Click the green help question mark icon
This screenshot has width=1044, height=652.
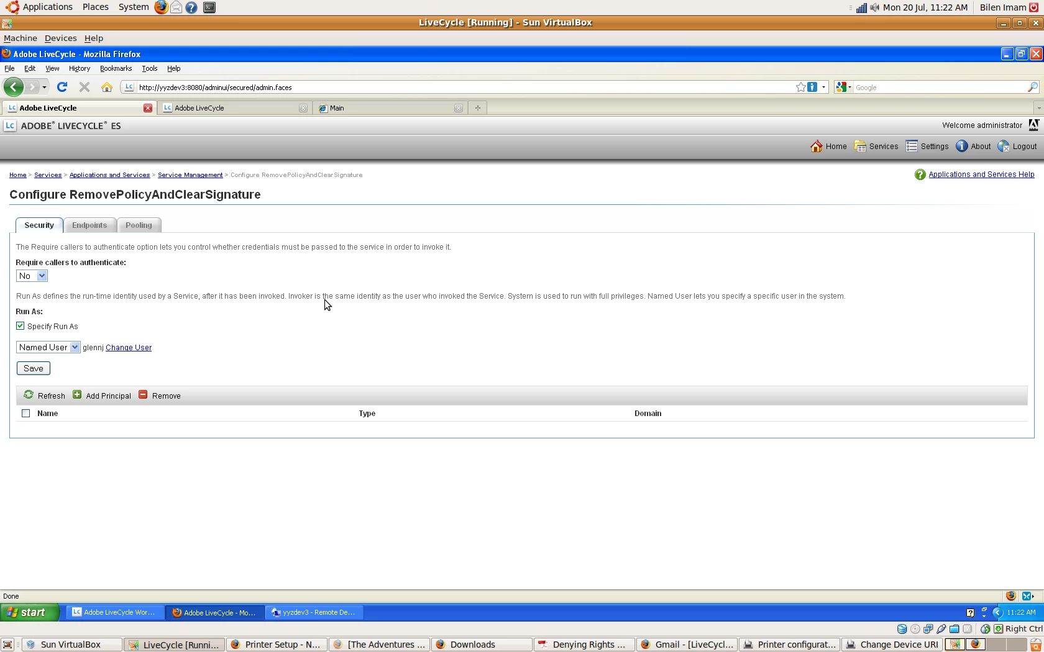click(920, 175)
